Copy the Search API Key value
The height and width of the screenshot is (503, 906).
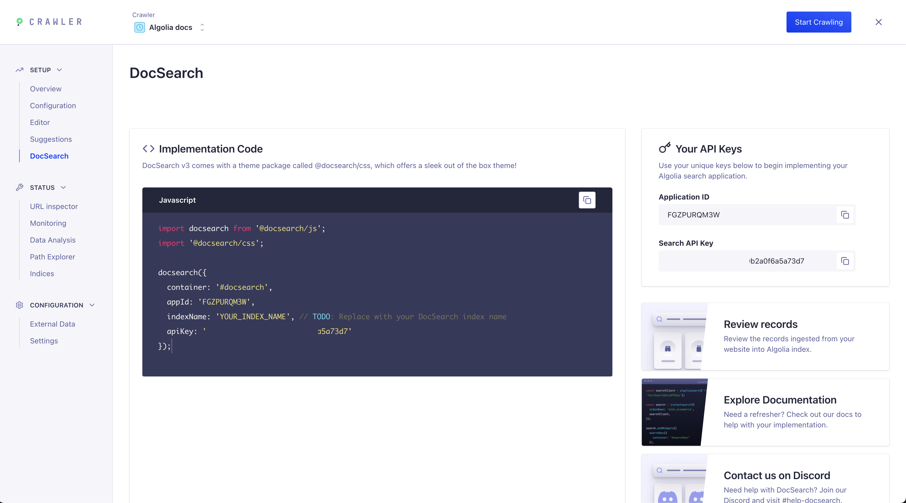point(845,261)
